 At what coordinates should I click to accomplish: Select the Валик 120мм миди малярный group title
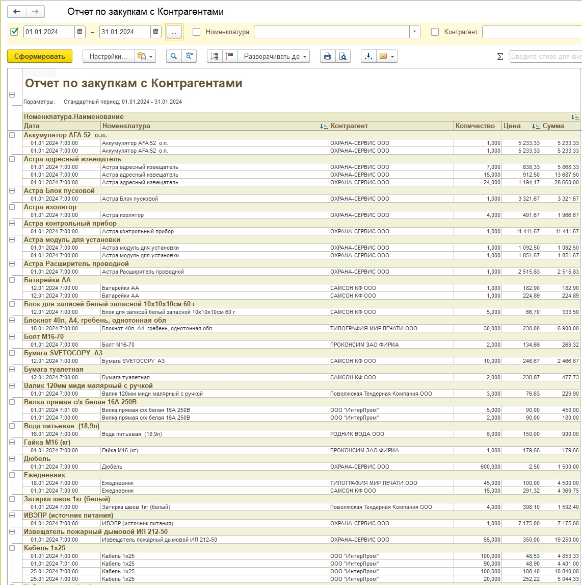pyautogui.click(x=88, y=386)
